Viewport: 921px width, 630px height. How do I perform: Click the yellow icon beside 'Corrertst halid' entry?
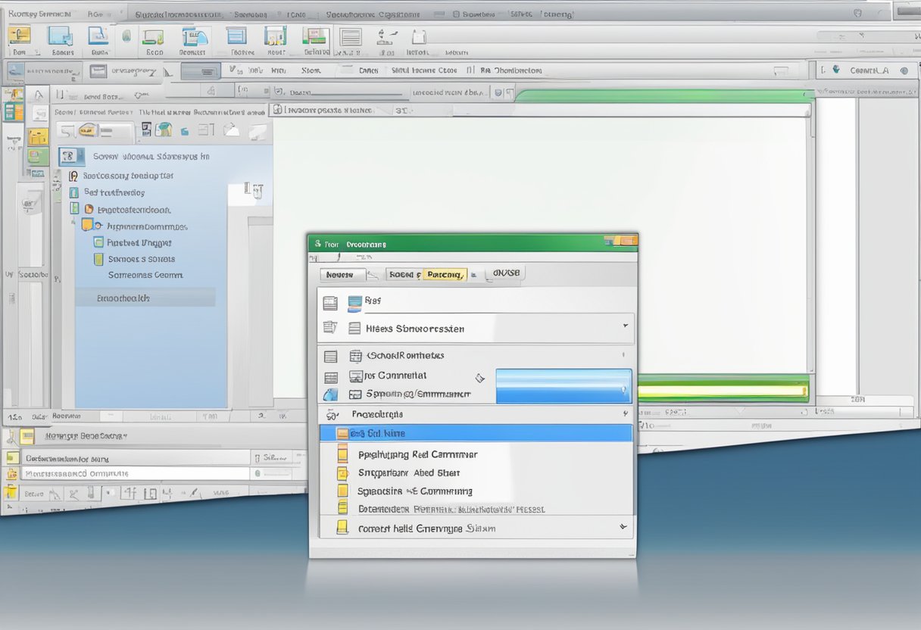point(342,528)
